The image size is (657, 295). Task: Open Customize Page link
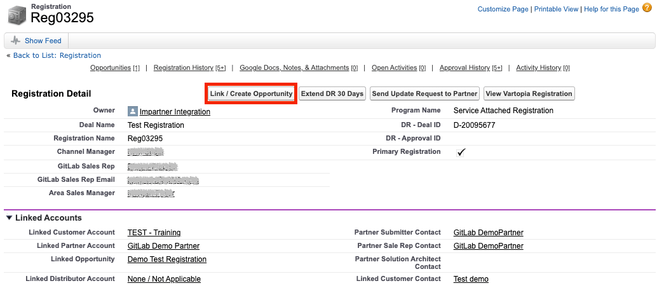tap(503, 9)
